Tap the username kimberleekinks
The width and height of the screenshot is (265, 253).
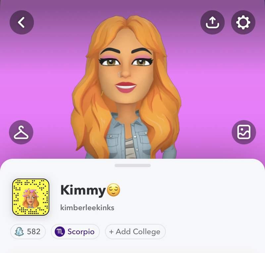tap(87, 208)
